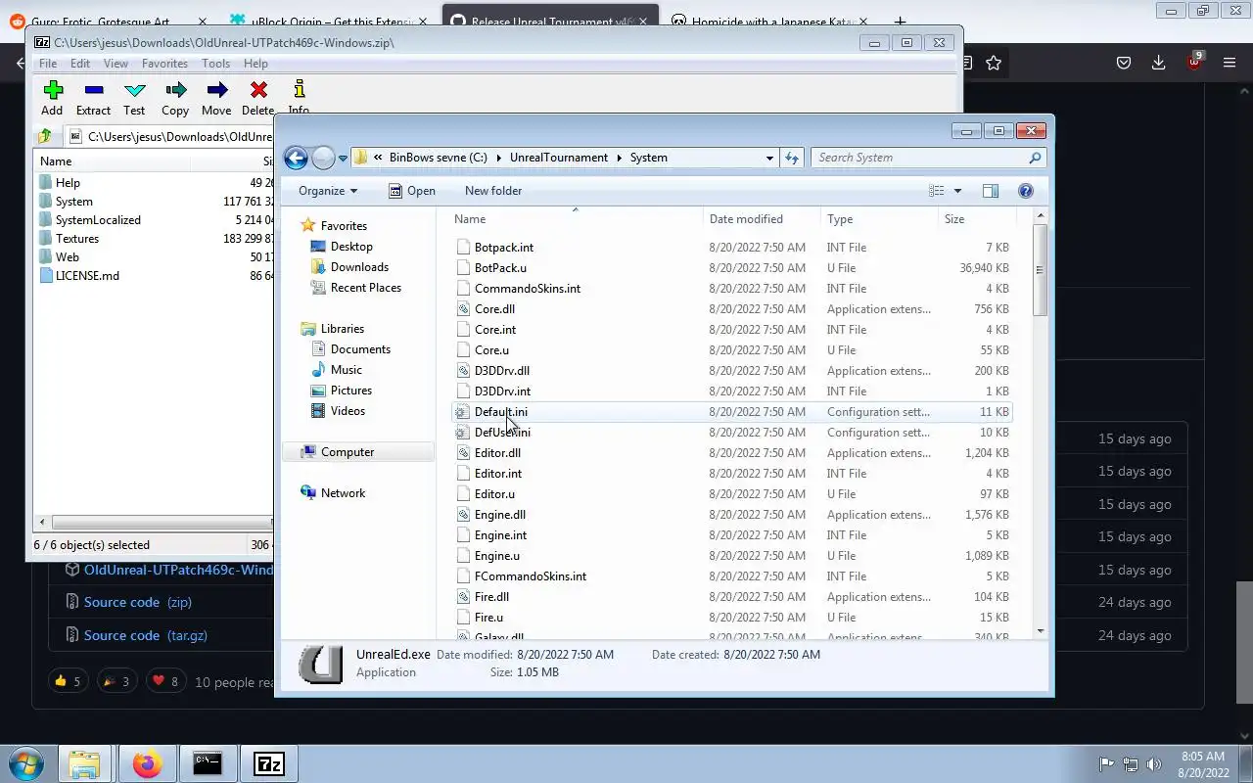Click Open button in Explorer toolbar
1253x783 pixels.
[x=412, y=191]
